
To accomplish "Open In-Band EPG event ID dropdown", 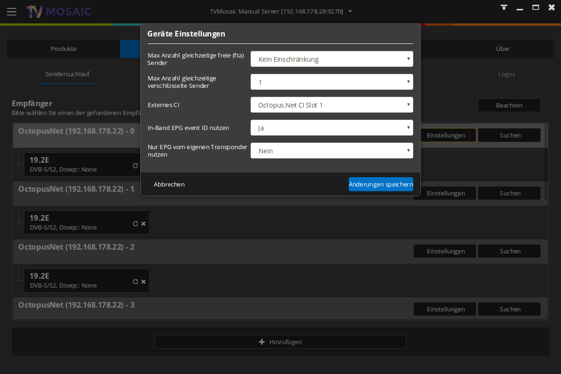I will 332,128.
